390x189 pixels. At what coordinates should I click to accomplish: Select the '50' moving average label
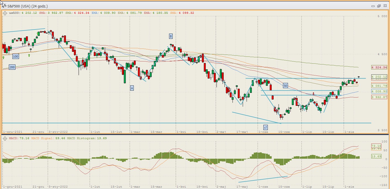pyautogui.click(x=285, y=86)
